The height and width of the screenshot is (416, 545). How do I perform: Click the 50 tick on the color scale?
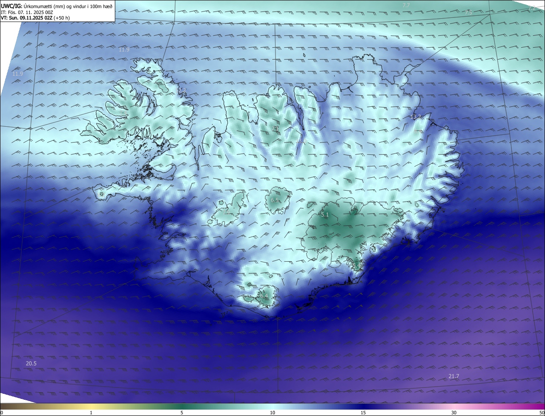pyautogui.click(x=542, y=413)
